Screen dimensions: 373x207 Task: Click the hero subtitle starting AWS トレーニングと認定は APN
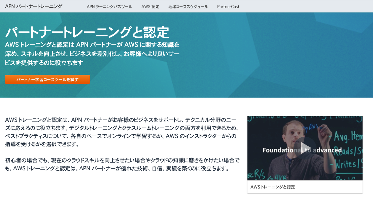pyautogui.click(x=92, y=54)
